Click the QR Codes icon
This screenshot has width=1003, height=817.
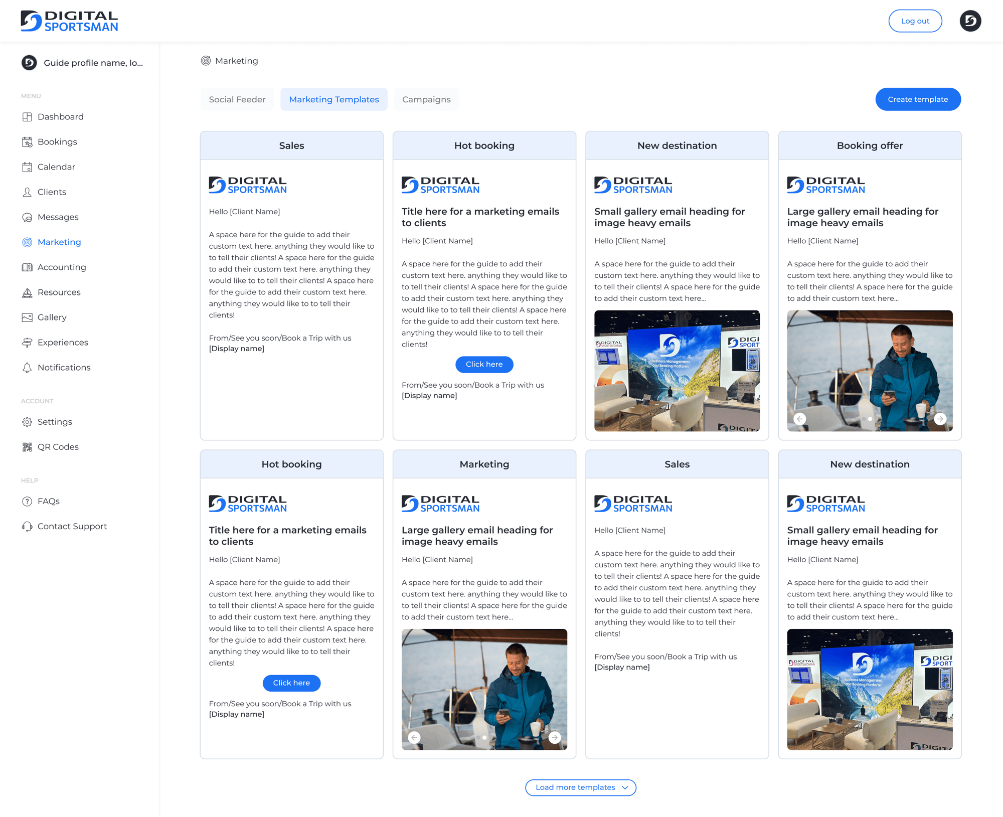tap(27, 447)
